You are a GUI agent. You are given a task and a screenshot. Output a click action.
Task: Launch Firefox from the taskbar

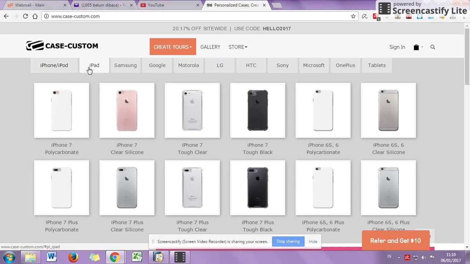73,257
